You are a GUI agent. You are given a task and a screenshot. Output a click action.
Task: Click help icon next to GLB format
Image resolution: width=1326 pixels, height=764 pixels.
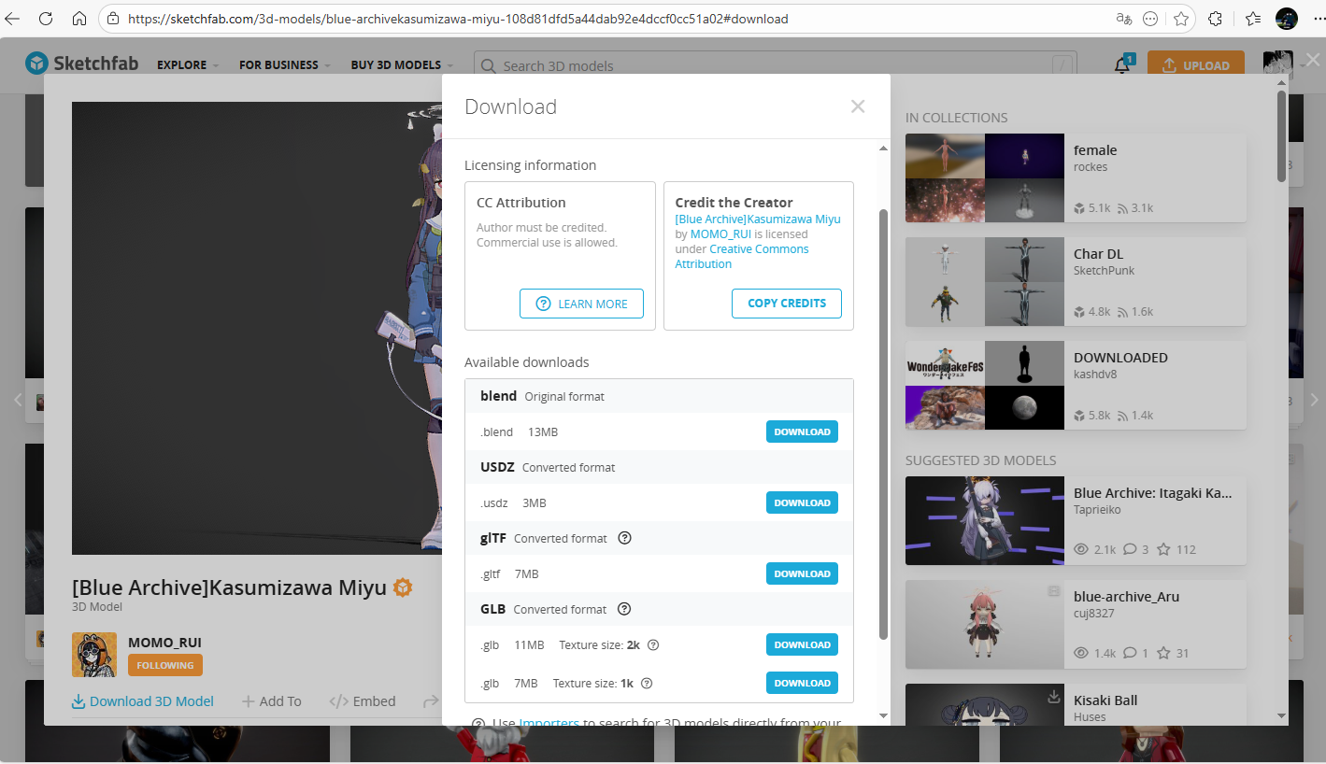(624, 609)
